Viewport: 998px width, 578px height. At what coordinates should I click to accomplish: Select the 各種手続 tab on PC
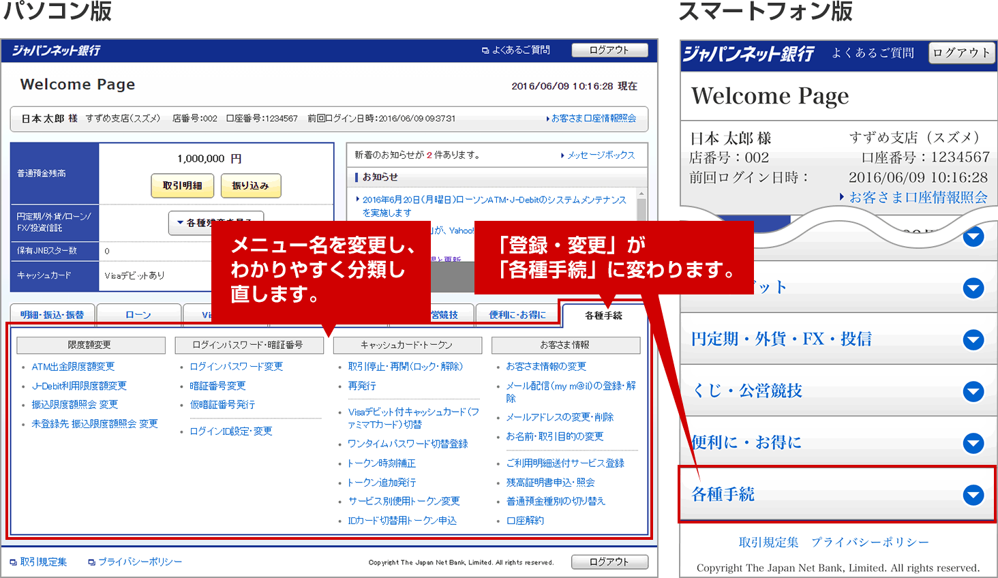pos(603,316)
